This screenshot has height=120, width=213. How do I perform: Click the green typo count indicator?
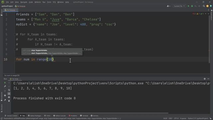pyautogui.click(x=202, y=14)
